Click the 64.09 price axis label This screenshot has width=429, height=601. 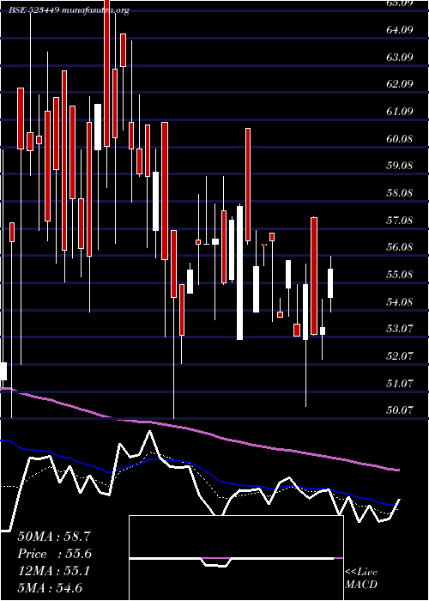(x=400, y=30)
